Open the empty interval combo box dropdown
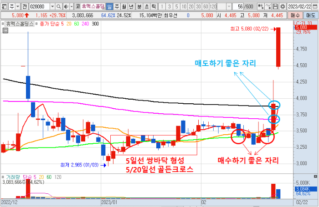This screenshot has height=207, width=319. 229,7
